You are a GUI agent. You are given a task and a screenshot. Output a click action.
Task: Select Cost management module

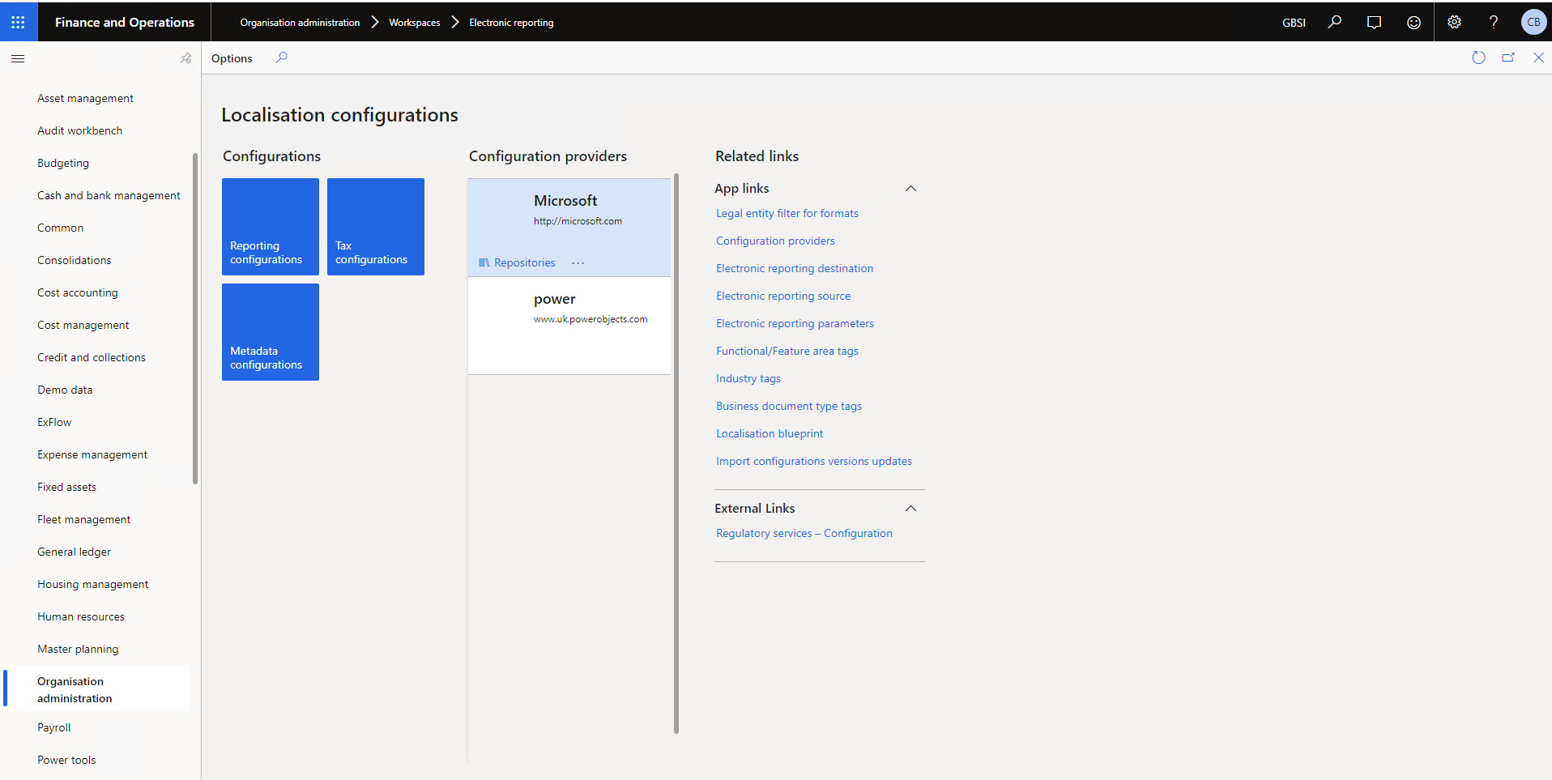pos(83,325)
